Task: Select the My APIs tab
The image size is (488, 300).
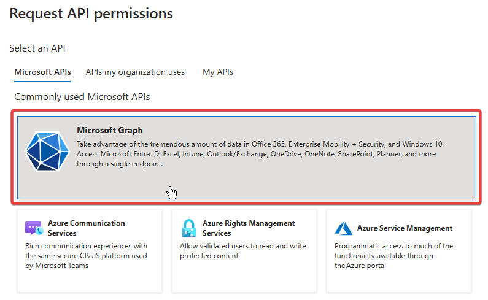Action: pos(218,72)
